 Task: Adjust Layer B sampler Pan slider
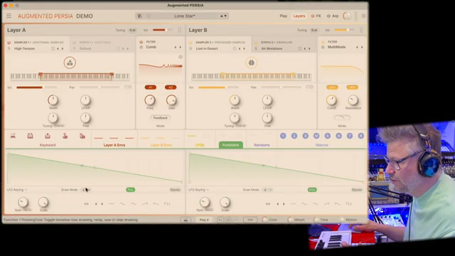(x=282, y=87)
